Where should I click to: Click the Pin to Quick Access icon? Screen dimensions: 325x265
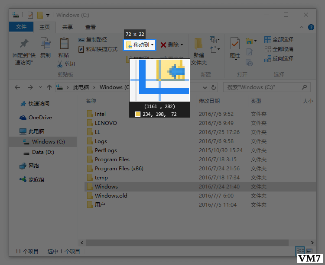click(x=24, y=44)
